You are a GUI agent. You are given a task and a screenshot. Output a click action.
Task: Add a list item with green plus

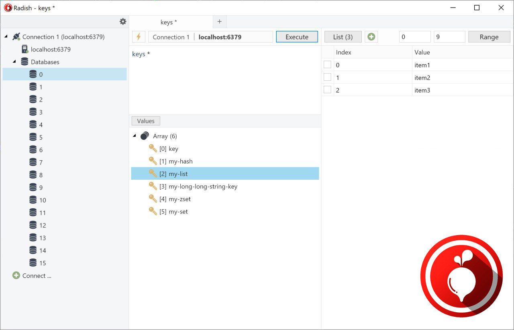[x=371, y=37]
